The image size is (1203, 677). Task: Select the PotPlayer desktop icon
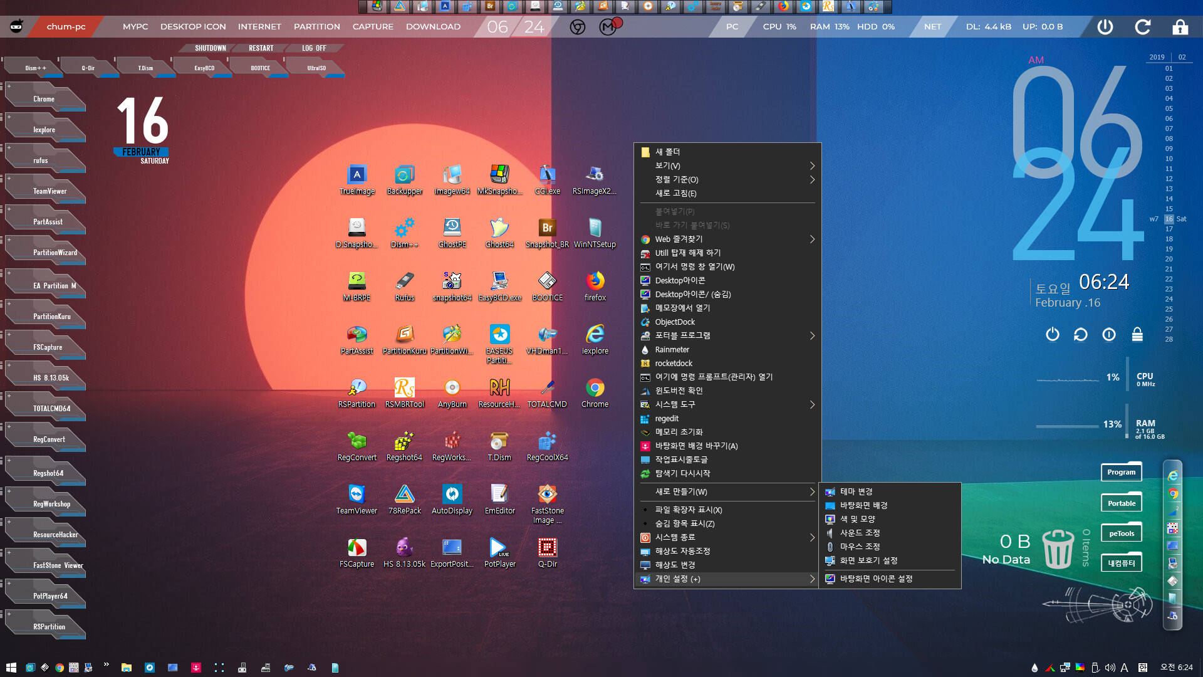tap(499, 553)
